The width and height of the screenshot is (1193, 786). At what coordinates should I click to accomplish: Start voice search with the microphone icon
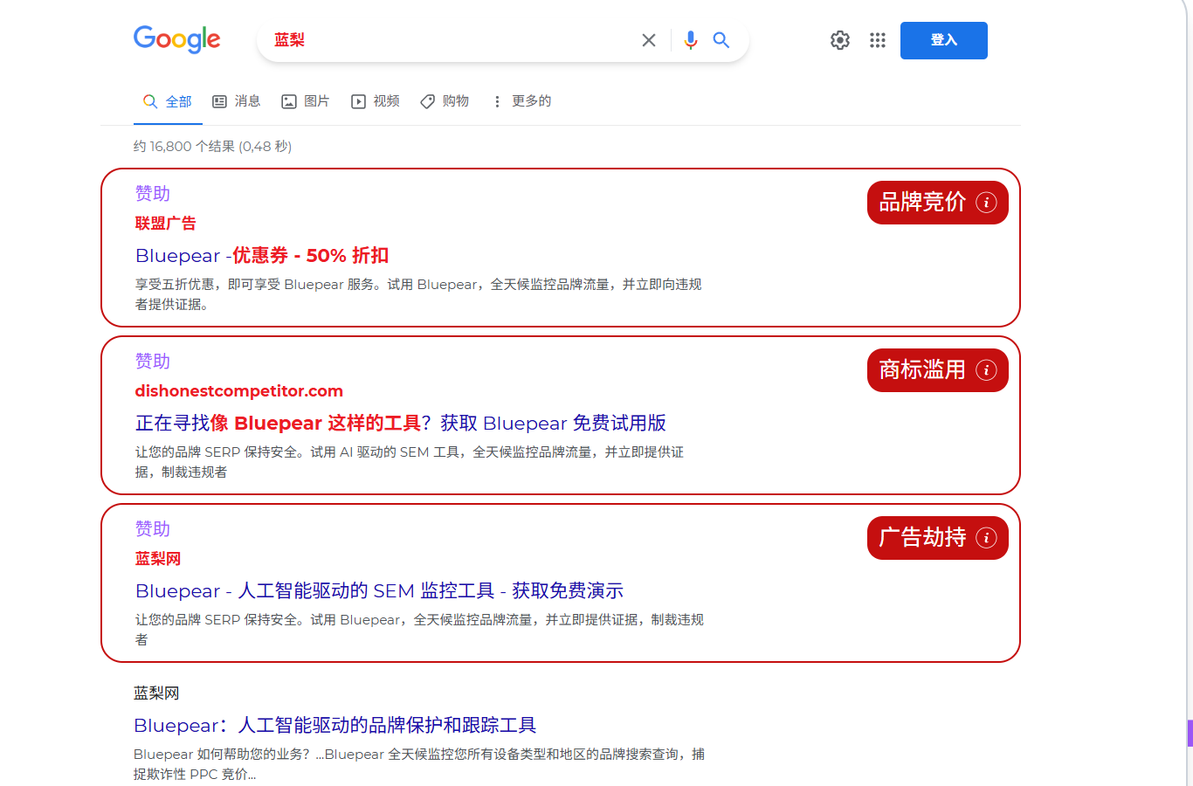click(x=691, y=40)
